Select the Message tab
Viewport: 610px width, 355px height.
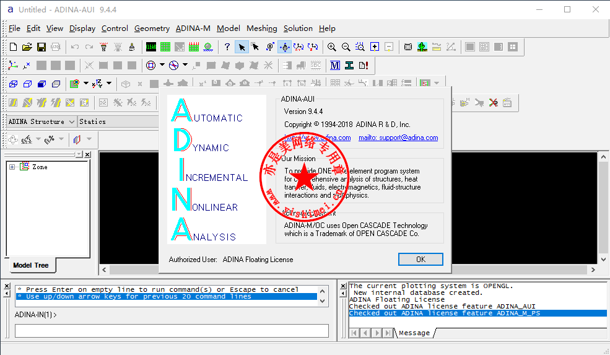pyautogui.click(x=414, y=333)
